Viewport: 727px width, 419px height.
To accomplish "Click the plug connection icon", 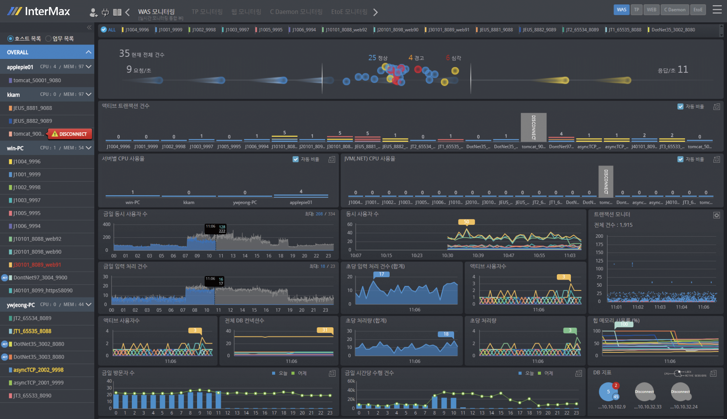I will click(x=105, y=13).
